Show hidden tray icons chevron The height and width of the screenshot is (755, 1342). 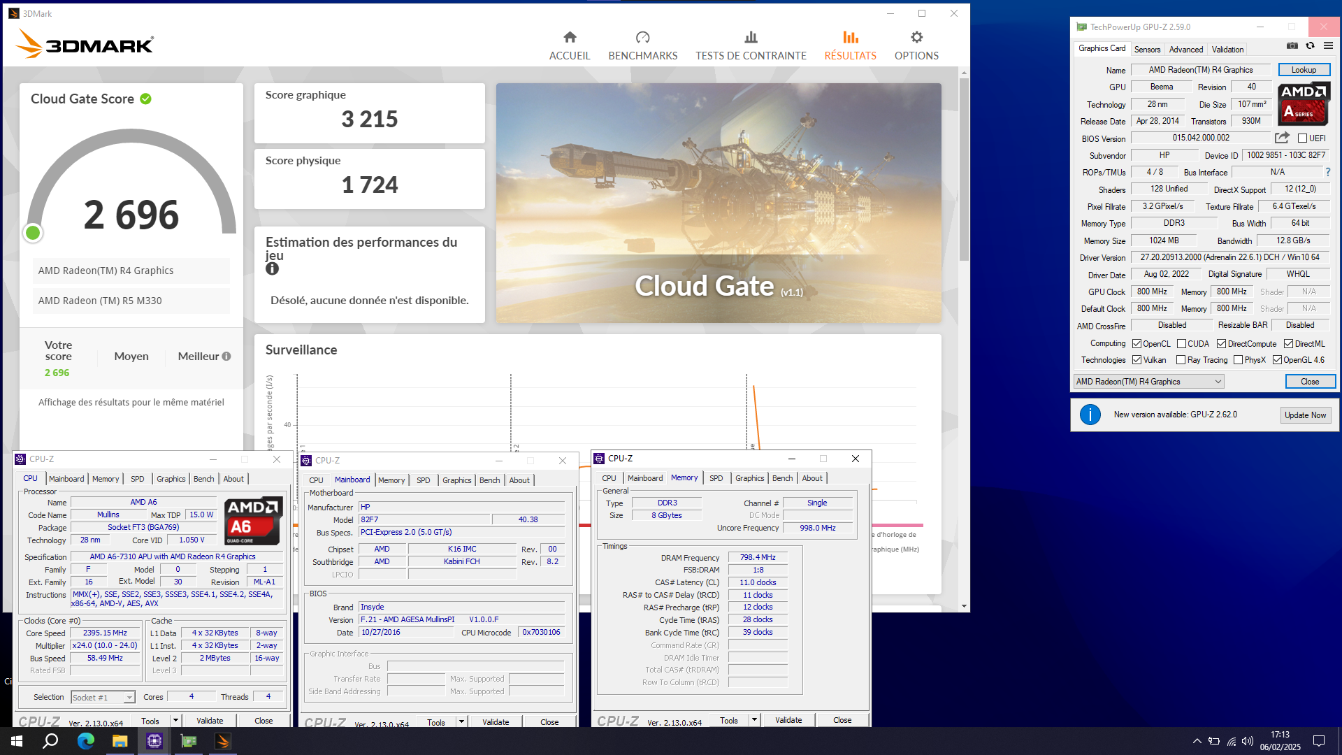click(x=1197, y=741)
